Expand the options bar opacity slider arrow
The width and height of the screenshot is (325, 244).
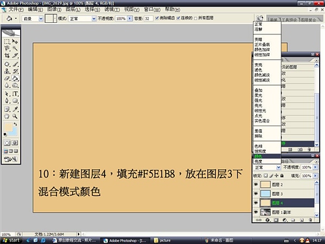coord(129,18)
